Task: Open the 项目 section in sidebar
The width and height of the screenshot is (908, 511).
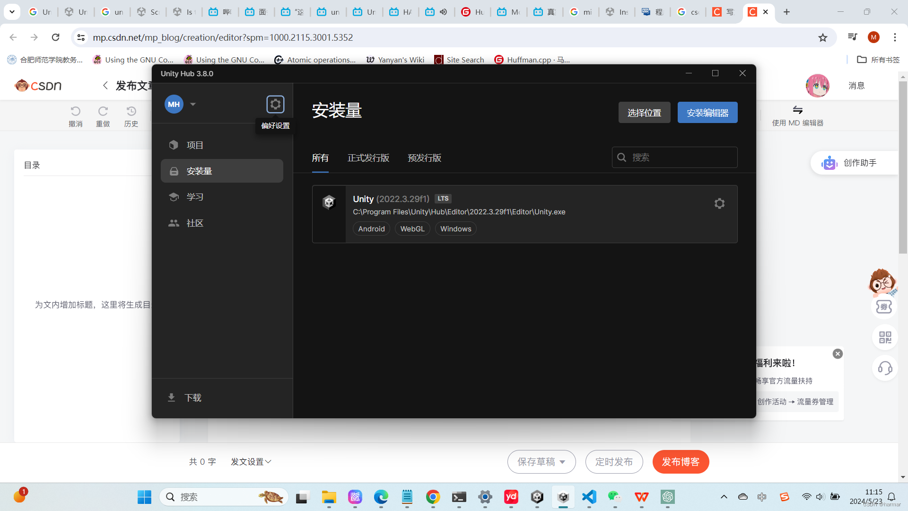Action: pyautogui.click(x=222, y=145)
